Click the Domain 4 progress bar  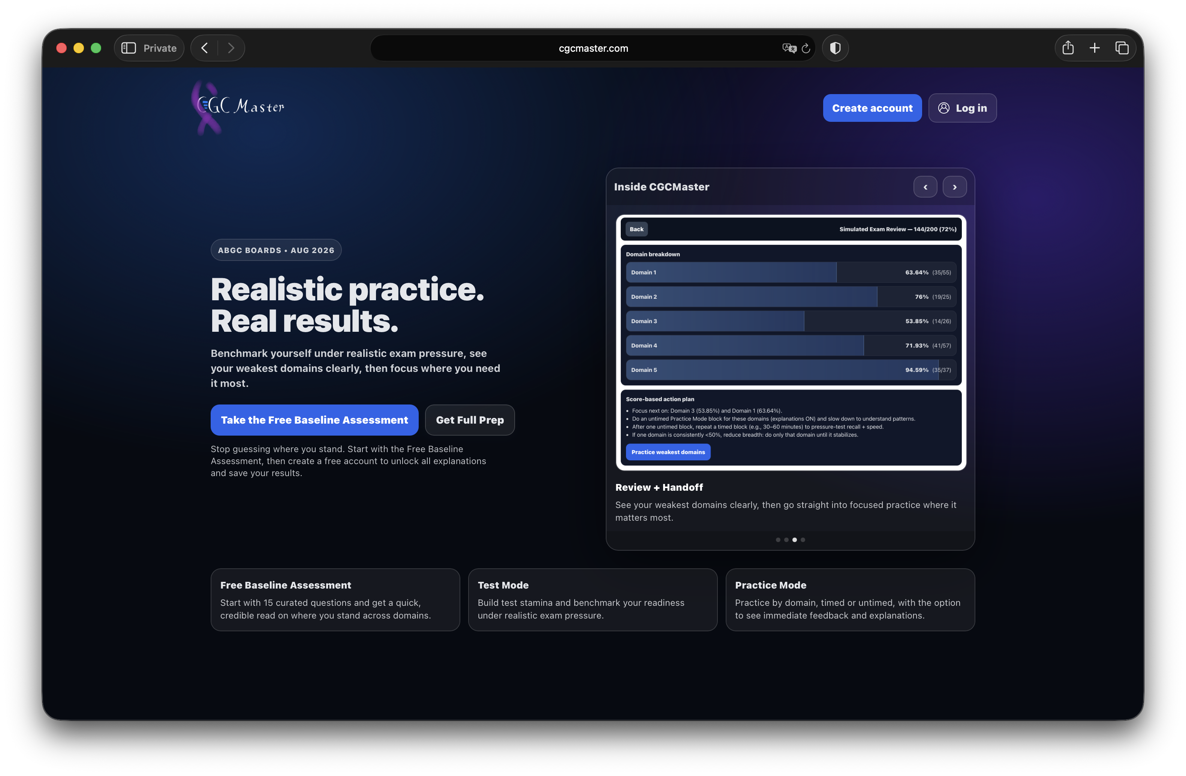coord(791,345)
